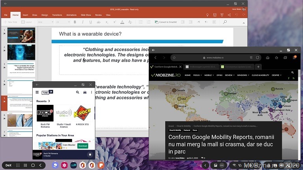Play Studio 1 Saudi Aramco station
The width and height of the screenshot is (303, 170).
pos(64,117)
